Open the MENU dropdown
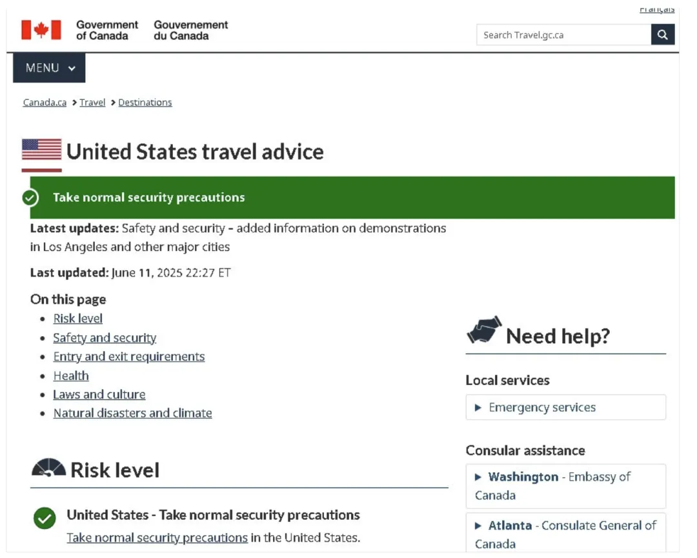This screenshot has height=558, width=697. pyautogui.click(x=50, y=68)
